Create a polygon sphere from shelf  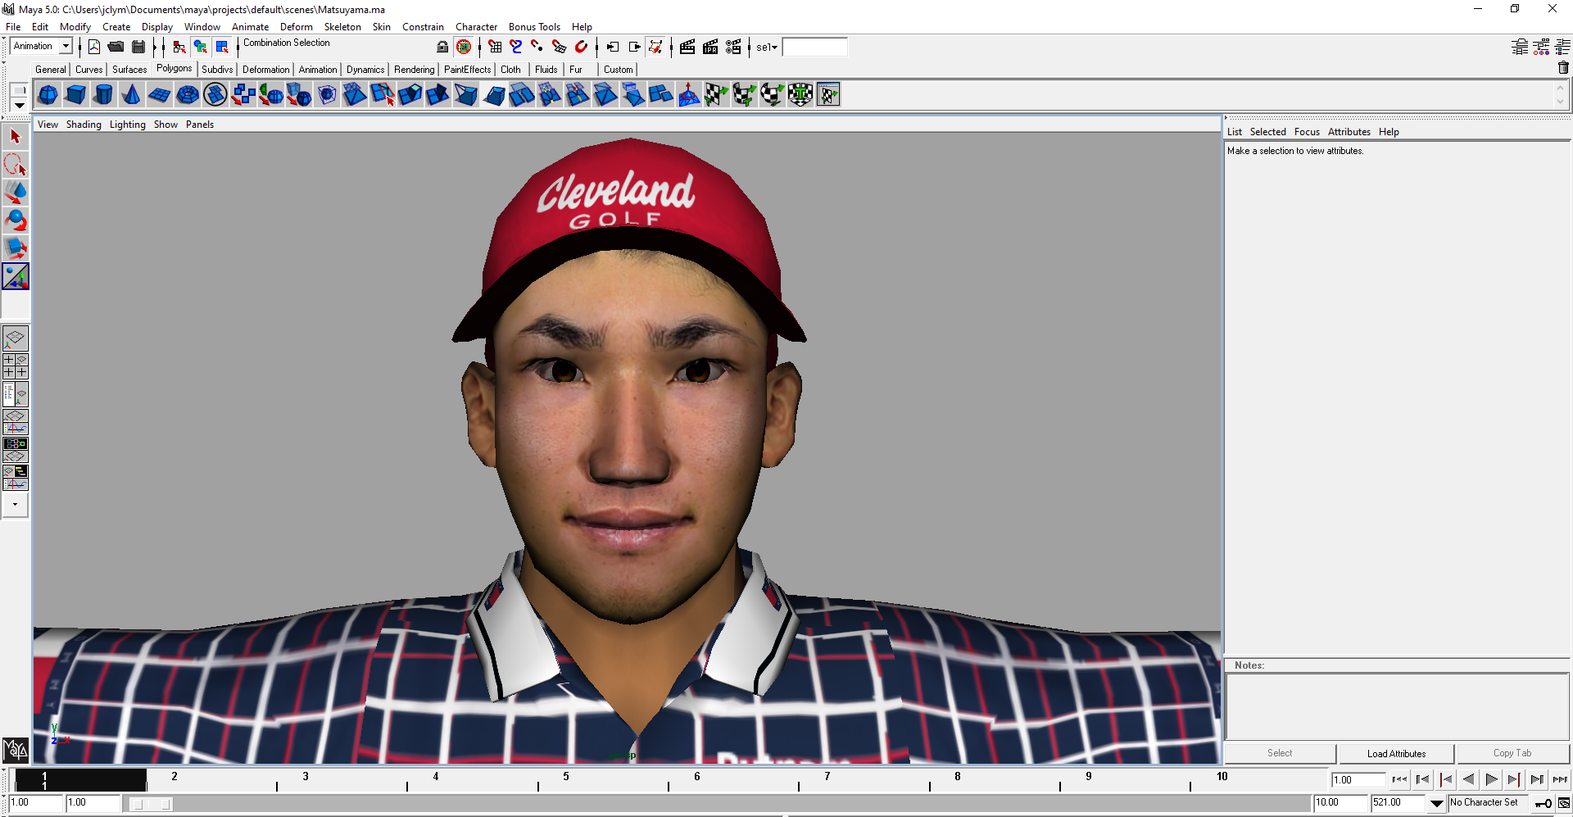pyautogui.click(x=48, y=95)
